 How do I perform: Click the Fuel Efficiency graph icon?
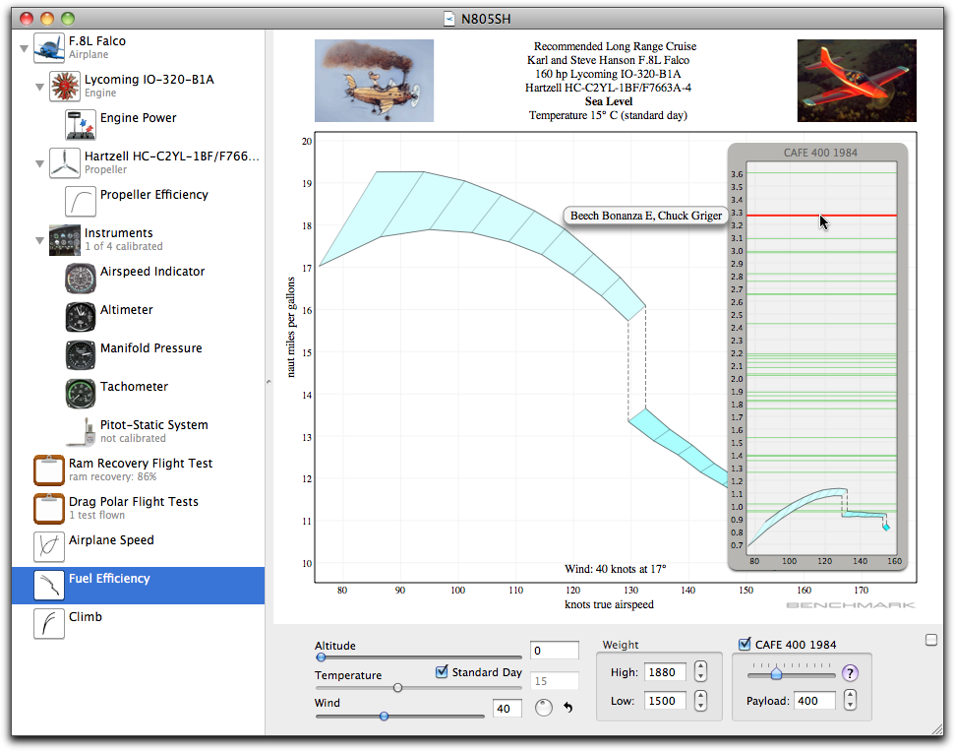(49, 586)
